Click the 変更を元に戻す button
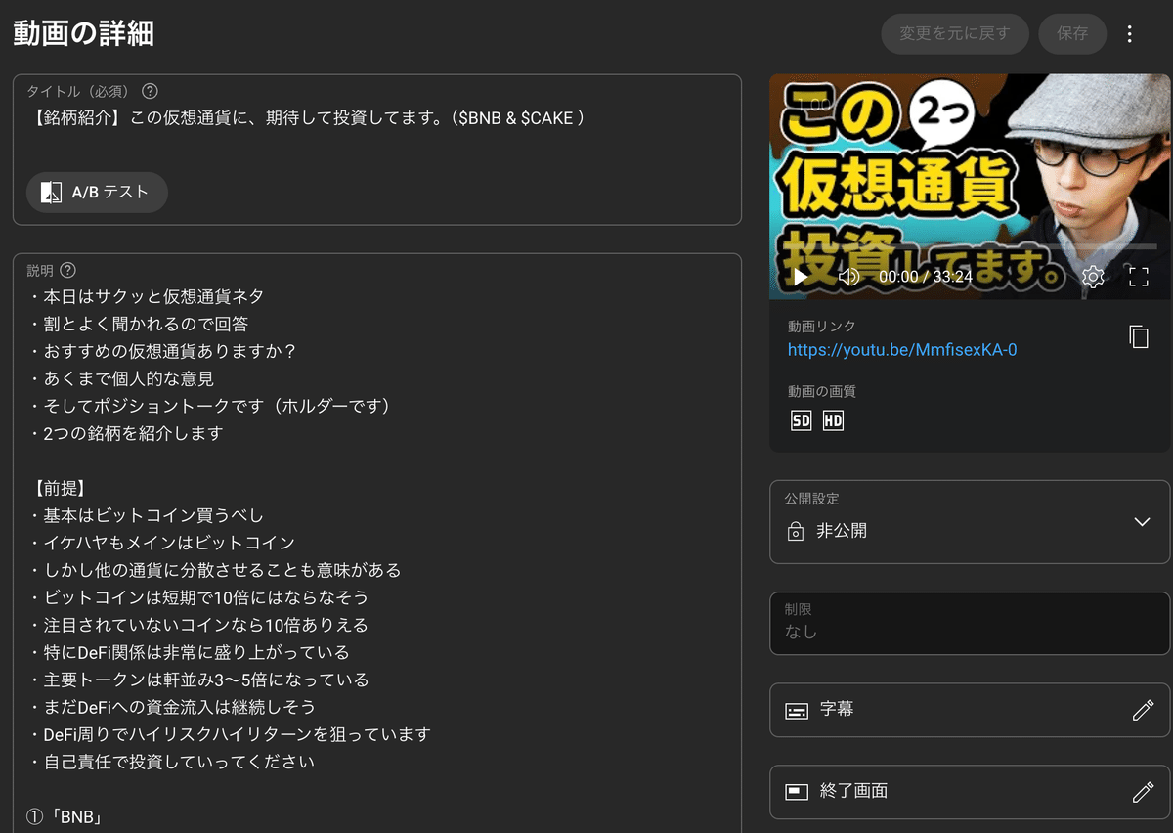 pos(955,33)
